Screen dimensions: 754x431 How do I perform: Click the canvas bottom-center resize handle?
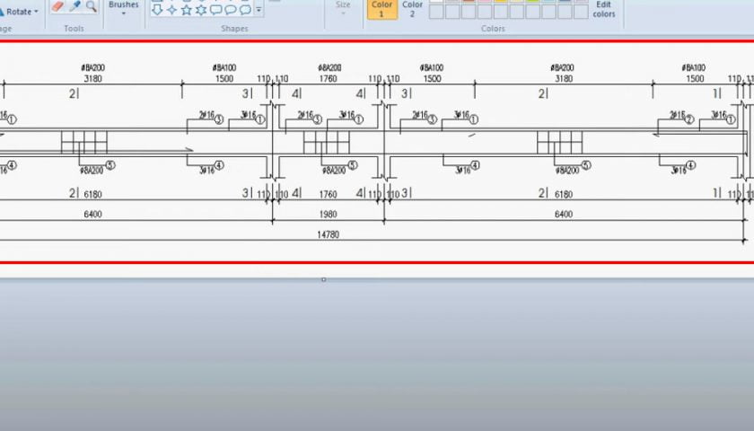(x=323, y=279)
